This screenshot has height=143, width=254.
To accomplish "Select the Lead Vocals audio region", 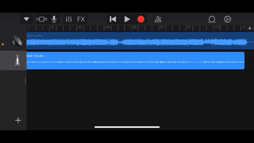I will pos(135,60).
